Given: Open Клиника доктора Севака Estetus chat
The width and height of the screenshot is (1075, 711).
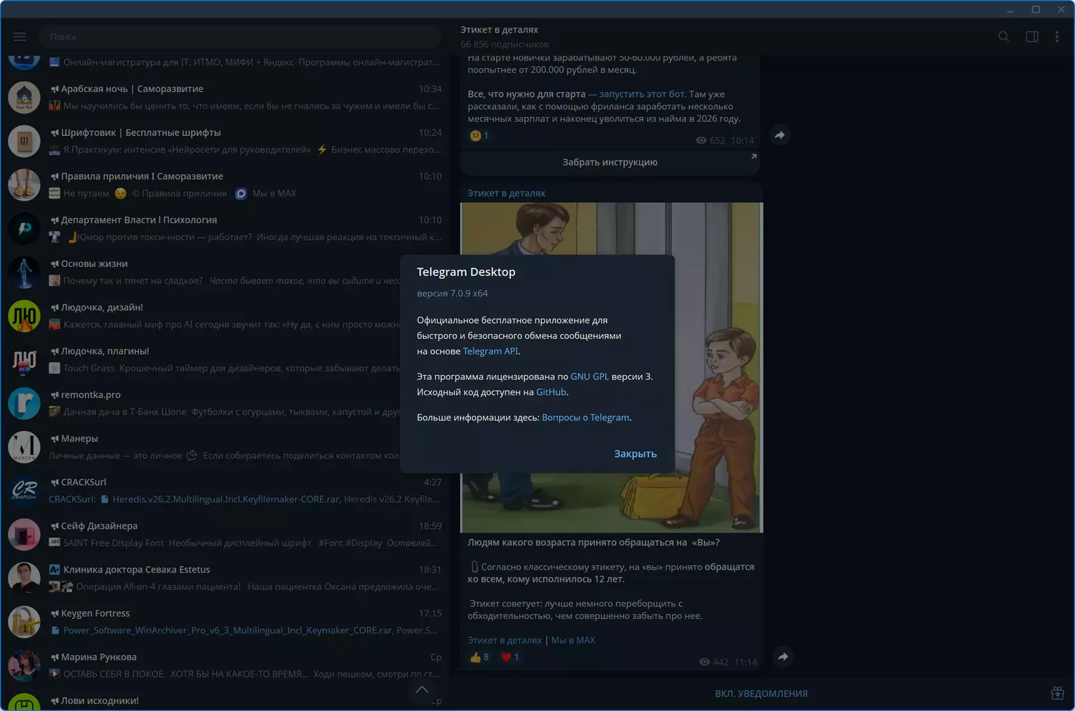Looking at the screenshot, I should (224, 578).
